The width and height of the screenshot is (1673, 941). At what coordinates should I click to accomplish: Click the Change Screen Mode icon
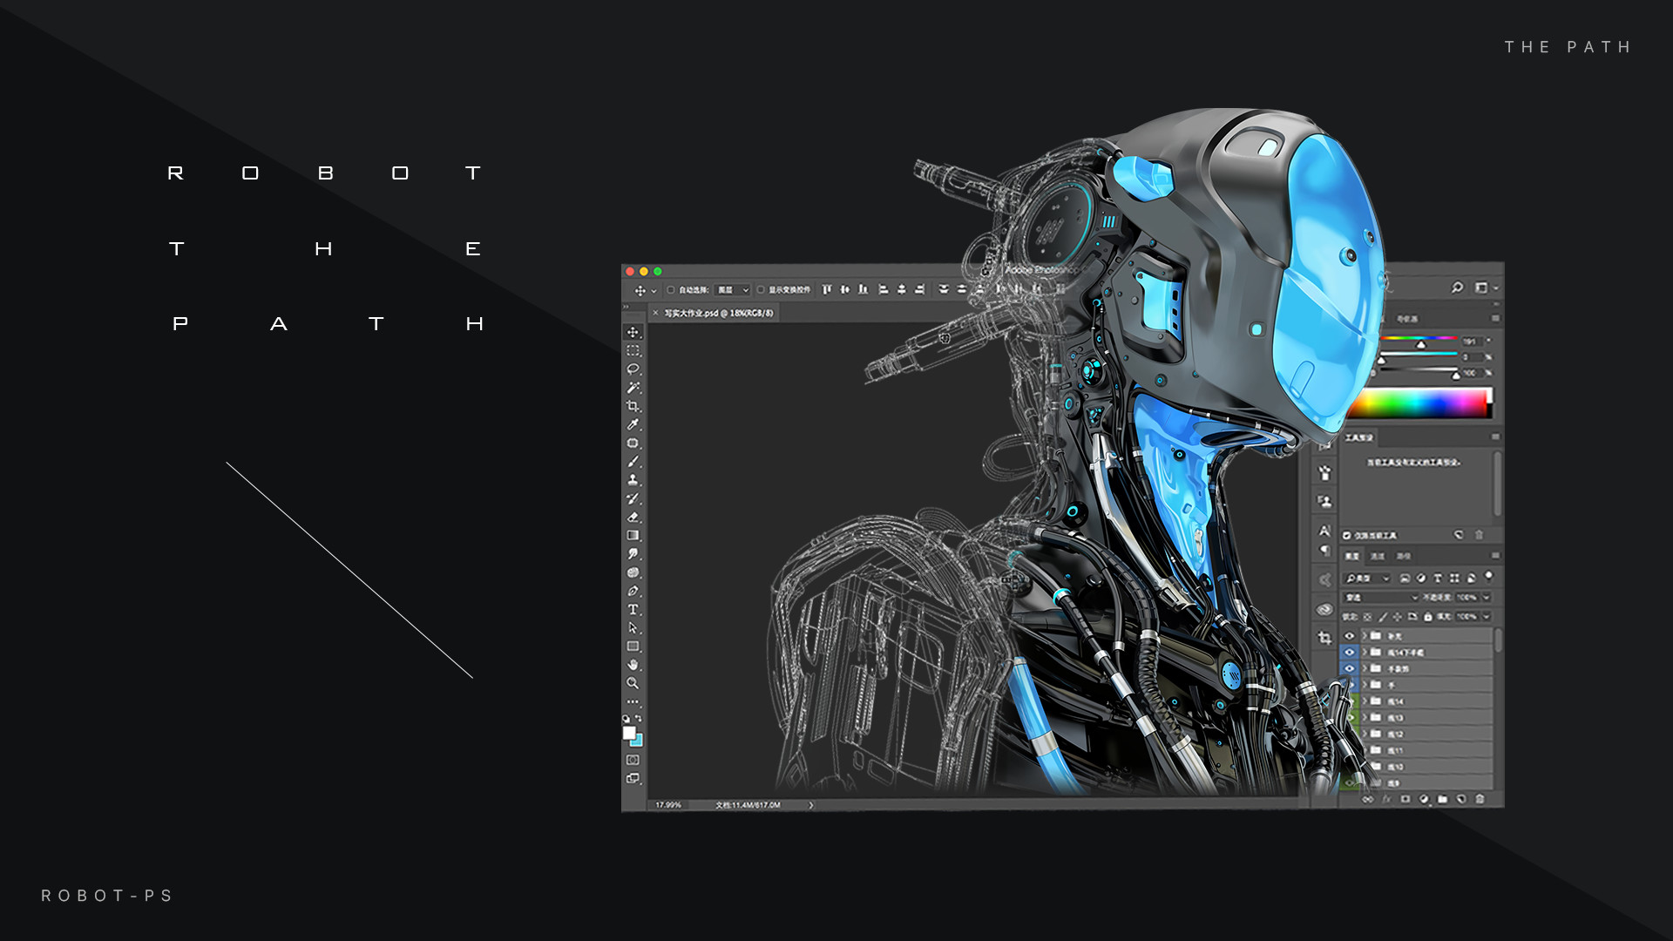coord(633,779)
